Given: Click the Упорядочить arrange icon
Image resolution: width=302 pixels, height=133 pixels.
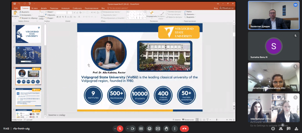Looking at the screenshot, I should pos(152,13).
